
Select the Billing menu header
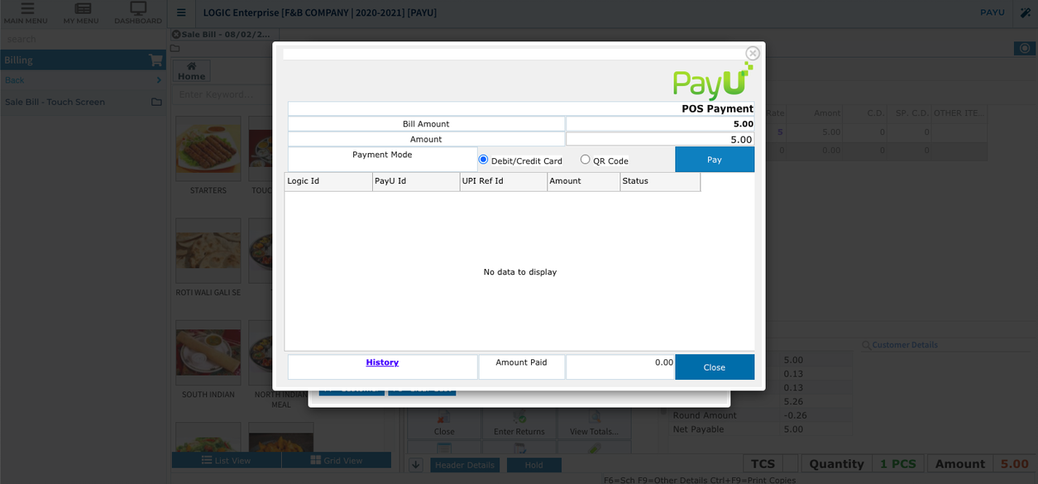pyautogui.click(x=83, y=60)
